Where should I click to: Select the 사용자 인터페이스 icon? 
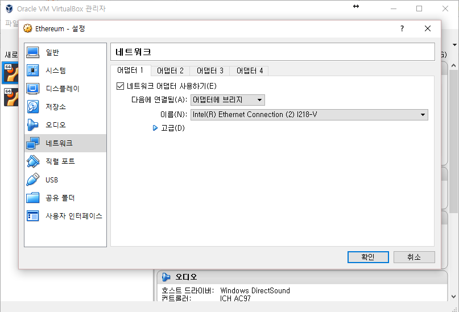32,216
